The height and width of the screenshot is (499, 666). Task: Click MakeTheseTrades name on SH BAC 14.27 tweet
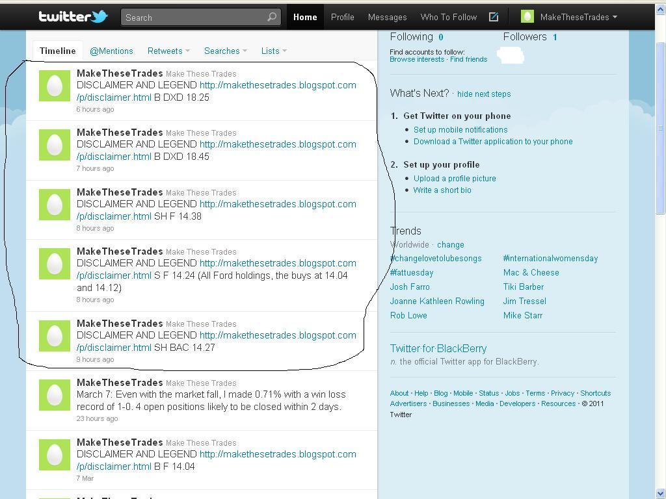(x=120, y=324)
